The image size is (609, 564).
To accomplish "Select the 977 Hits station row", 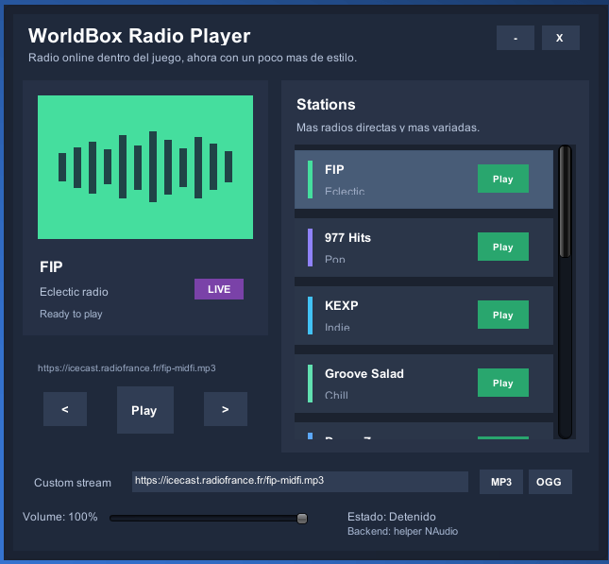I will [x=424, y=248].
